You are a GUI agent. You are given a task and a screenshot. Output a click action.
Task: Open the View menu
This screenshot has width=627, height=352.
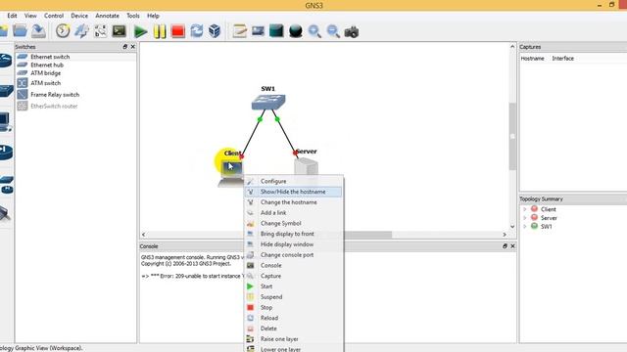[30, 16]
